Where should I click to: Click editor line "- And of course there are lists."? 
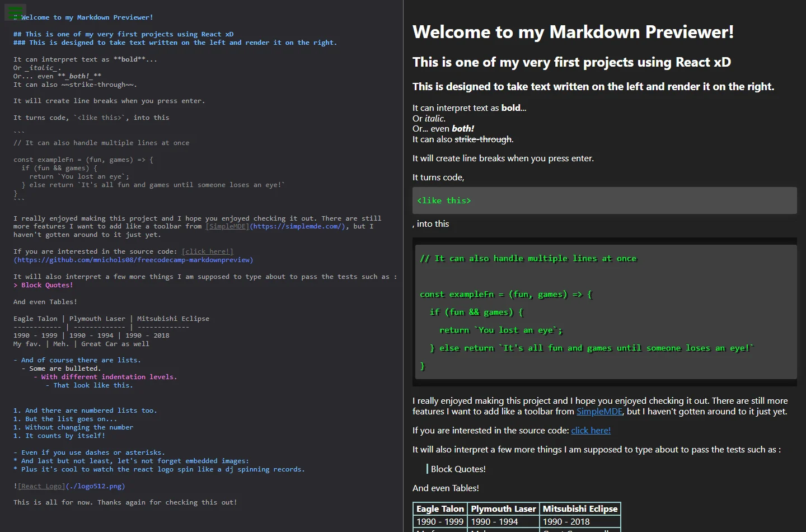click(77, 361)
